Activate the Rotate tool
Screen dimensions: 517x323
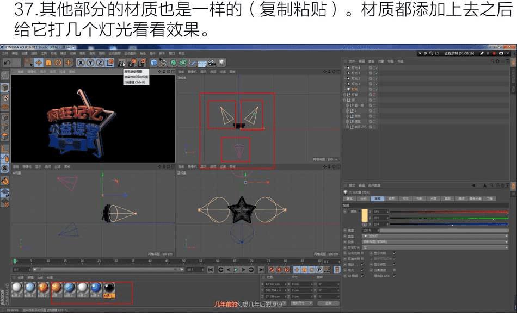(58, 63)
